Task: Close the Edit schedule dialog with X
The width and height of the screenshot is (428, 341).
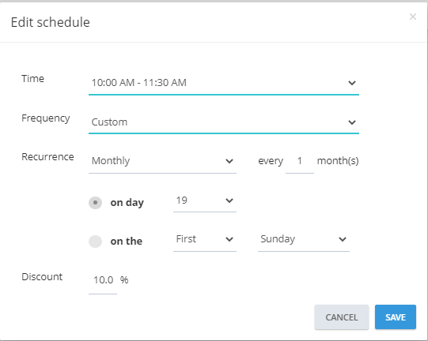Action: pyautogui.click(x=413, y=17)
